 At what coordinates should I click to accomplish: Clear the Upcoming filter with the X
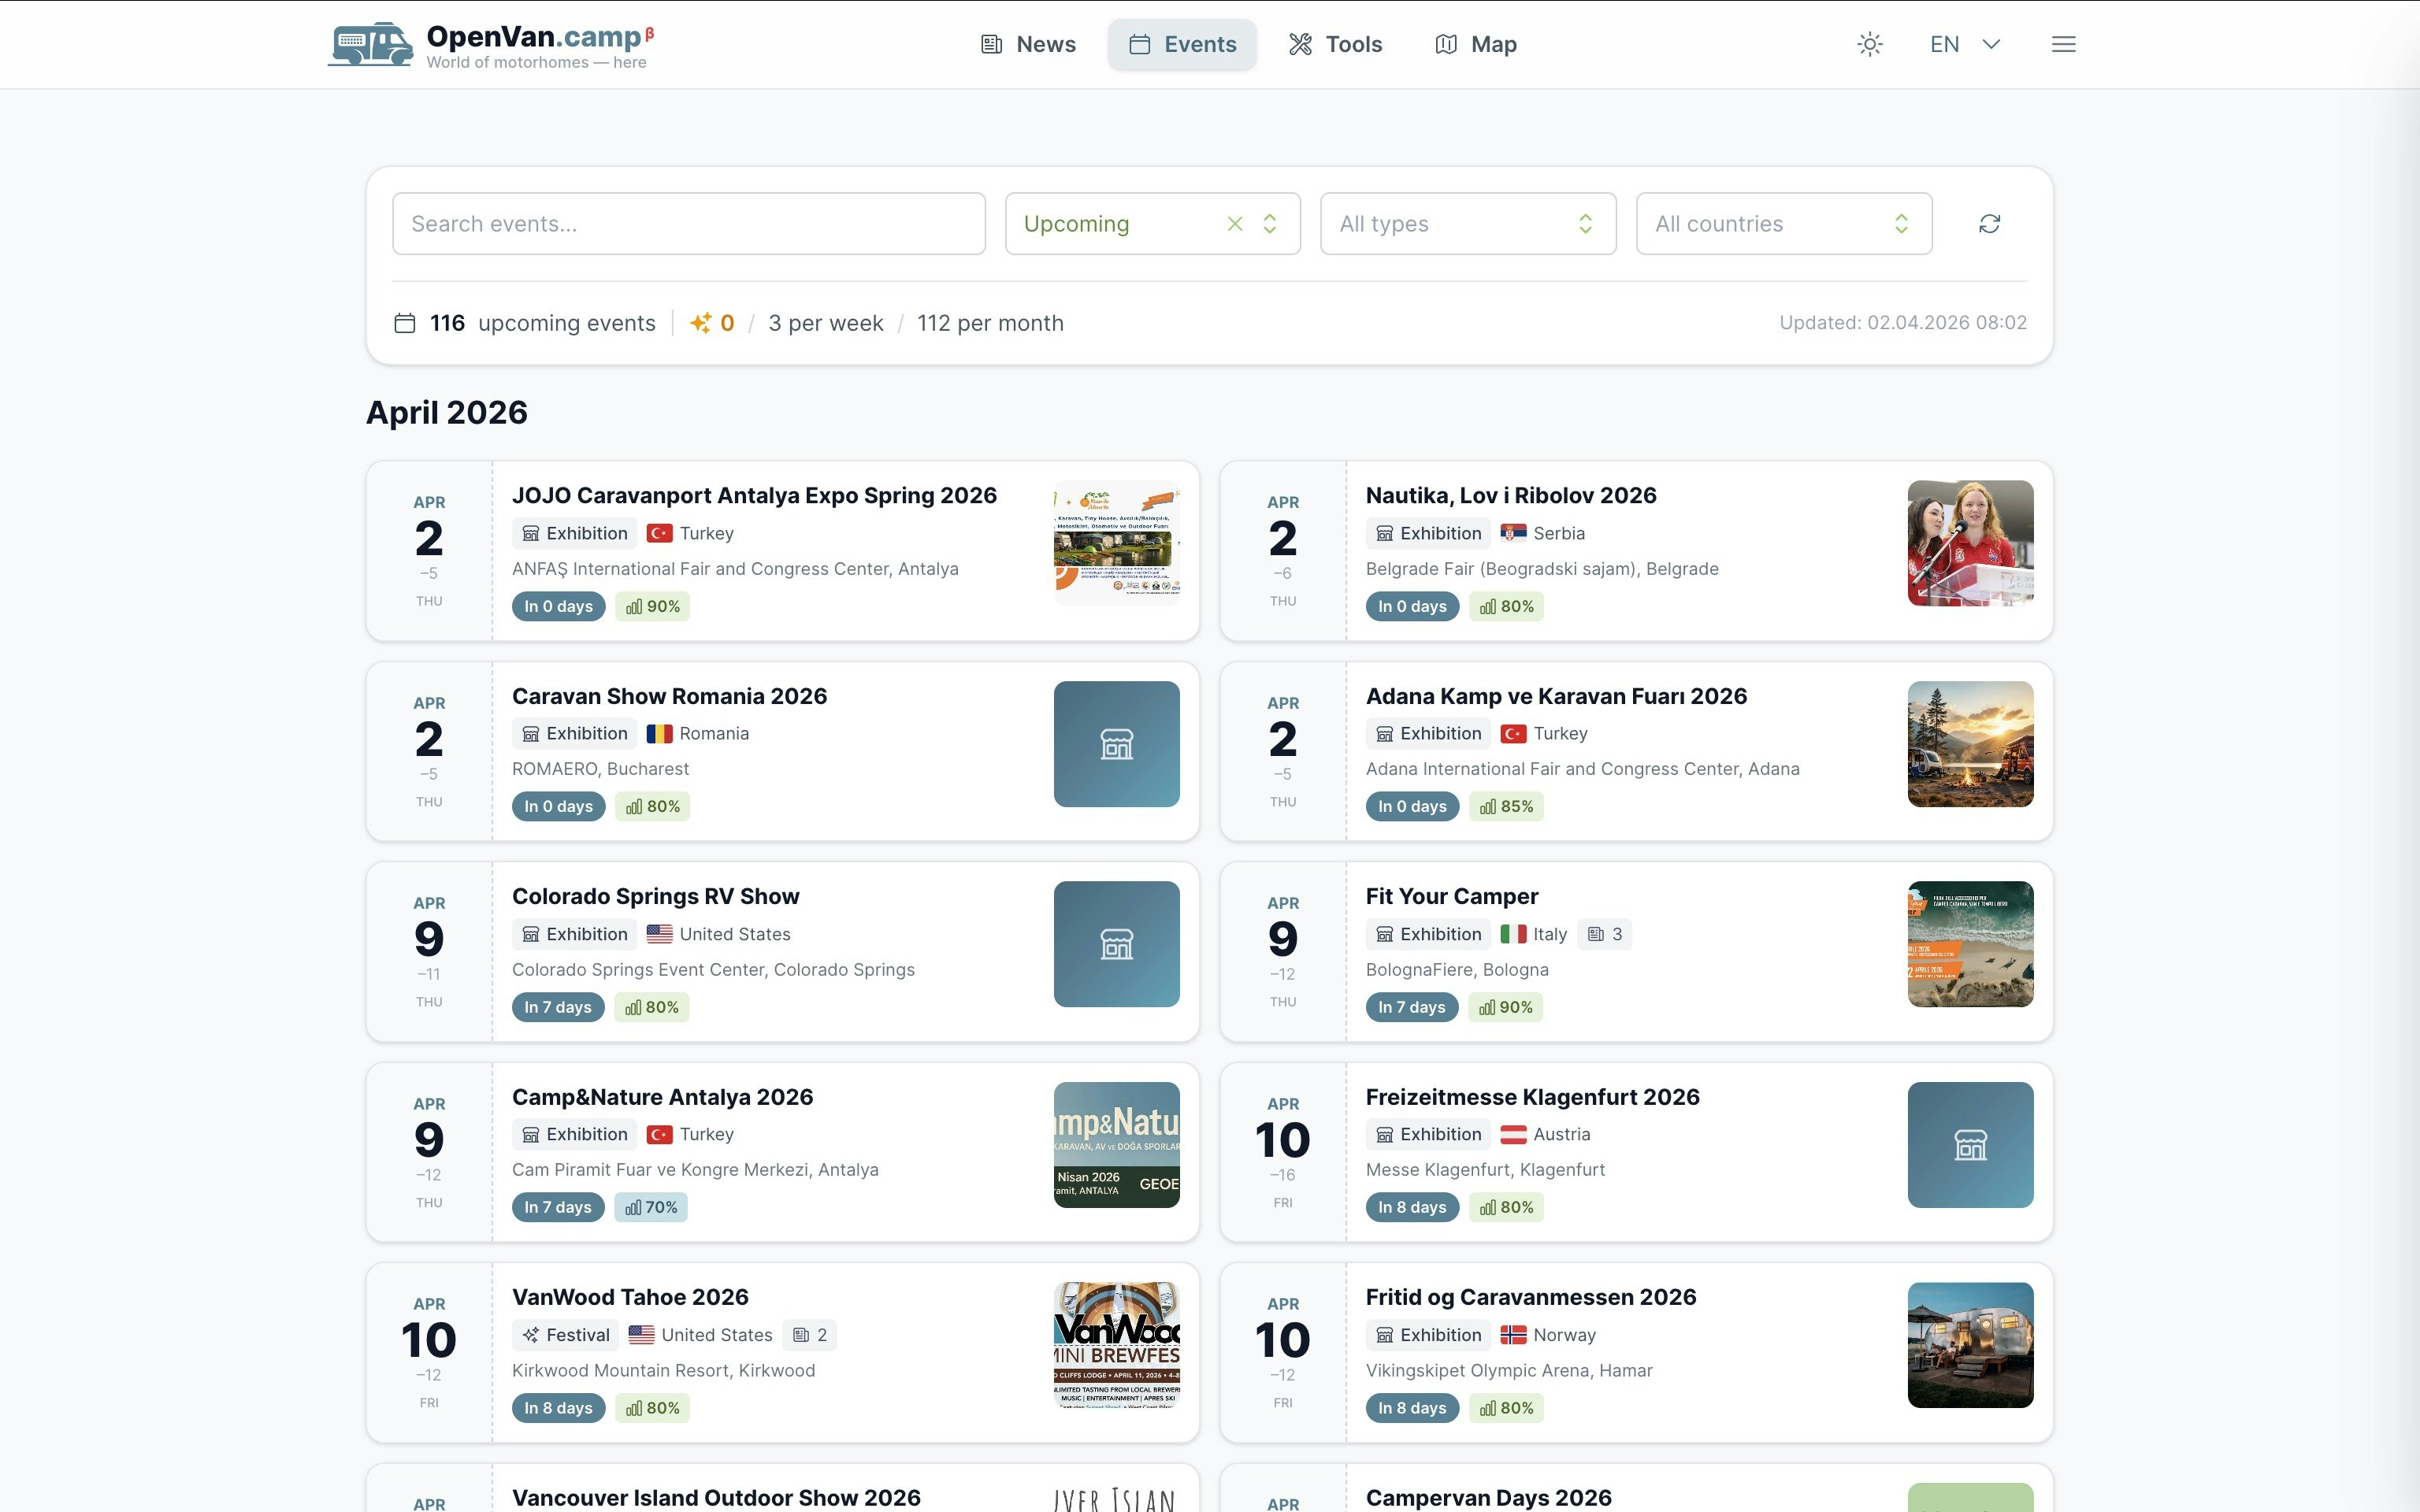tap(1235, 223)
